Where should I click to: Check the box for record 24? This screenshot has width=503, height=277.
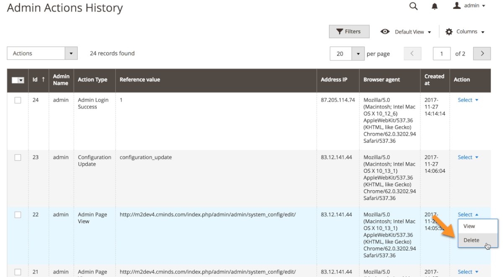point(18,100)
